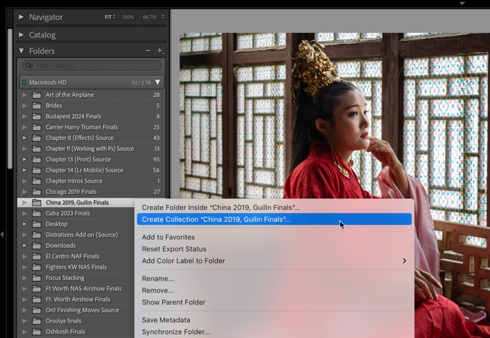Expand the Chapter 8 (Effects) Source folder

25,138
